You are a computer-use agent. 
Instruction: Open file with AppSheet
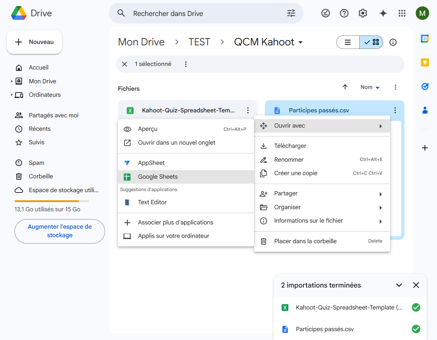coord(186,163)
